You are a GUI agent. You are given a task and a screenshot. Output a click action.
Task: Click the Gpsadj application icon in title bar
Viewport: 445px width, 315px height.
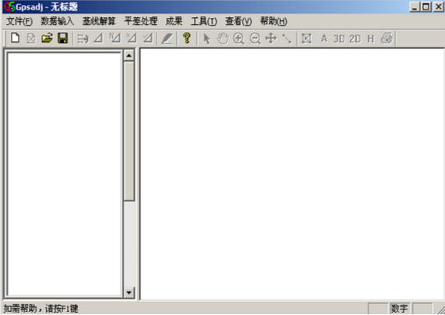click(x=9, y=7)
